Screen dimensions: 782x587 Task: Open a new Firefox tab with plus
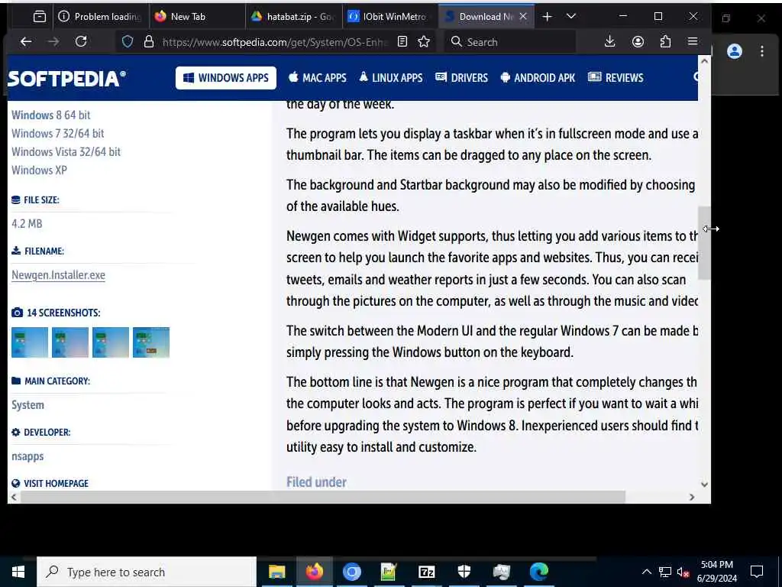coord(547,17)
